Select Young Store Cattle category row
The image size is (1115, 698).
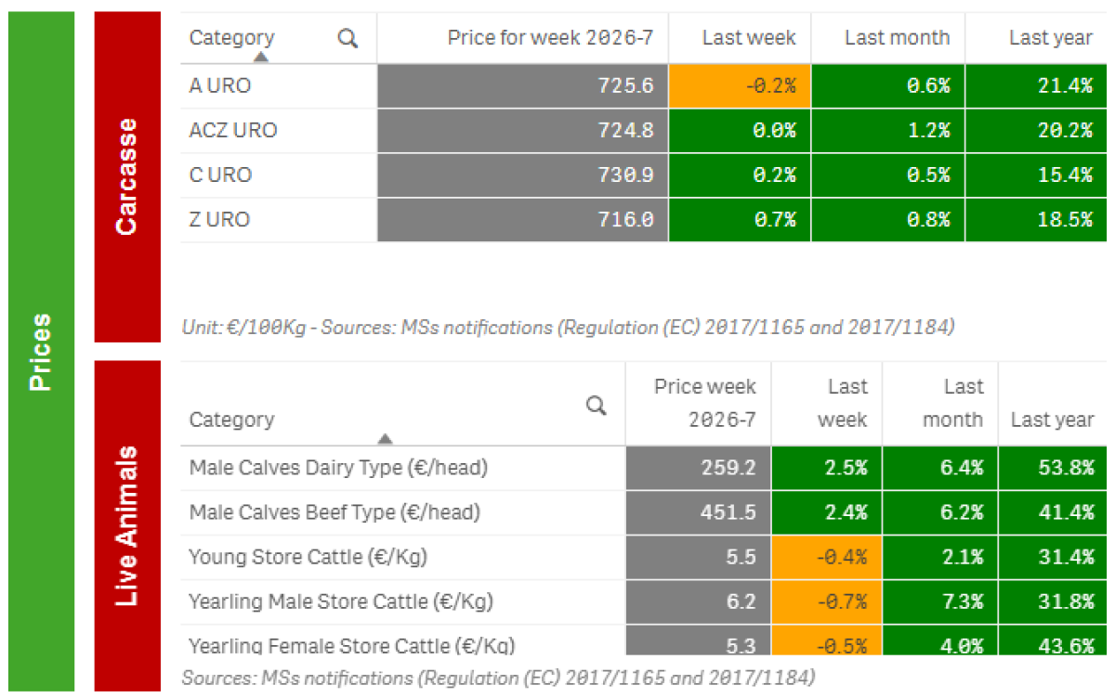click(x=308, y=557)
